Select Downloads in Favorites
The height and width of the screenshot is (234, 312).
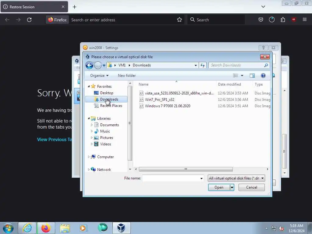click(106, 99)
